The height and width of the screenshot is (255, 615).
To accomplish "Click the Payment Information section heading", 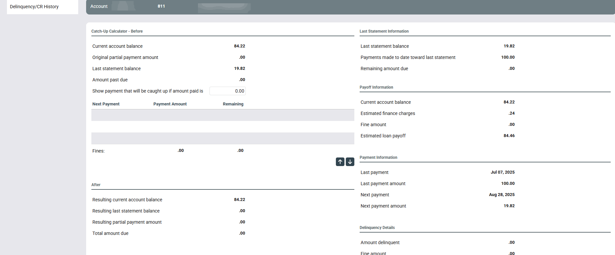I will 378,157.
